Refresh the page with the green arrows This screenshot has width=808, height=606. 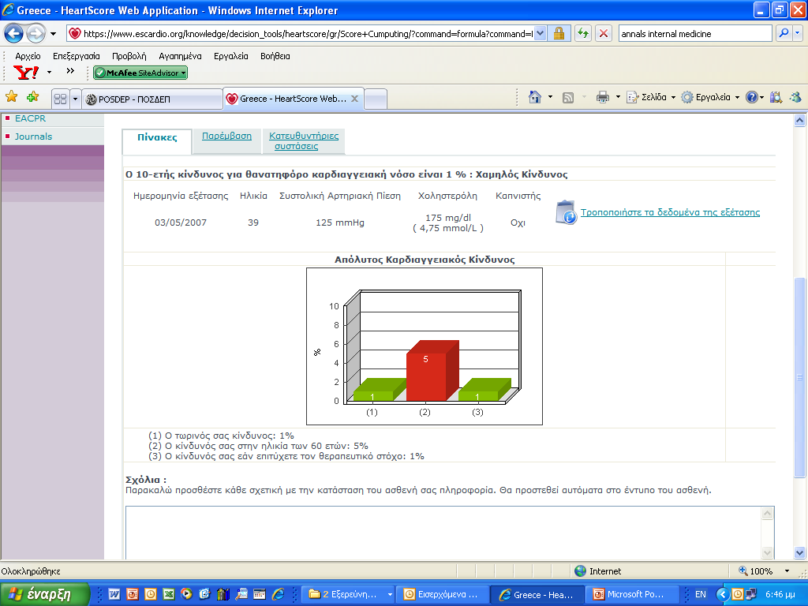[x=583, y=33]
